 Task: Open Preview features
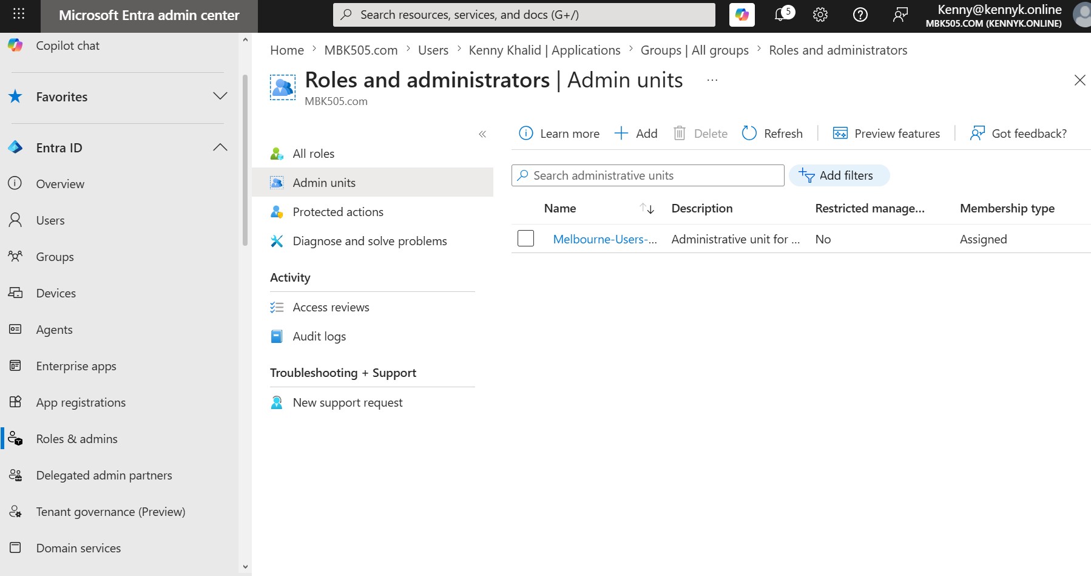886,134
